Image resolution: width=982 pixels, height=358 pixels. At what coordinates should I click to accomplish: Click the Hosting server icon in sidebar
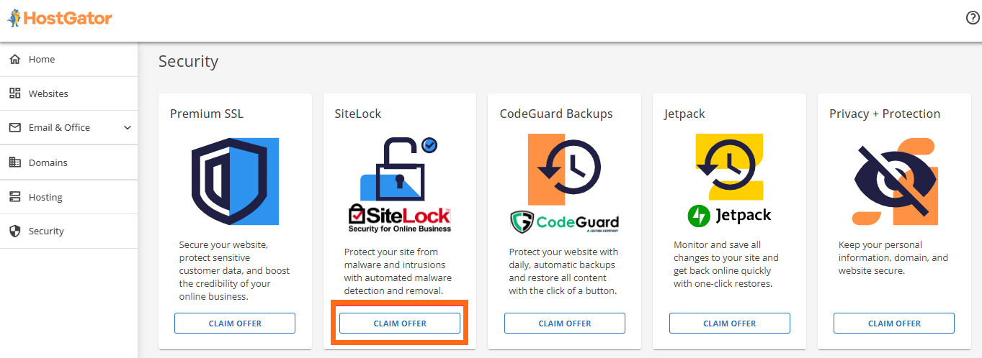pos(15,197)
